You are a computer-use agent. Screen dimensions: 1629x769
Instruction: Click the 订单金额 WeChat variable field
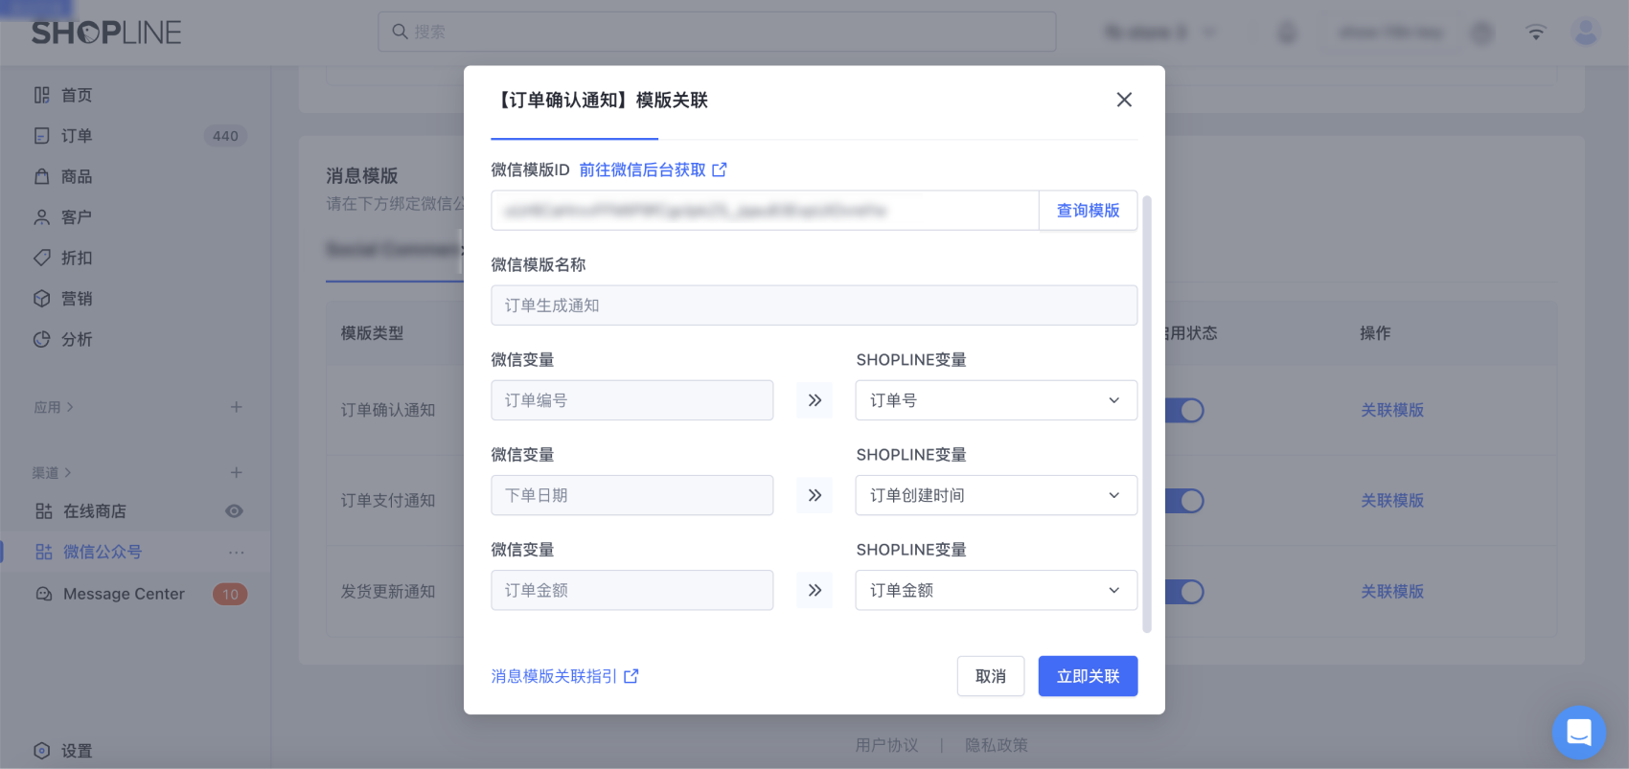coord(631,590)
